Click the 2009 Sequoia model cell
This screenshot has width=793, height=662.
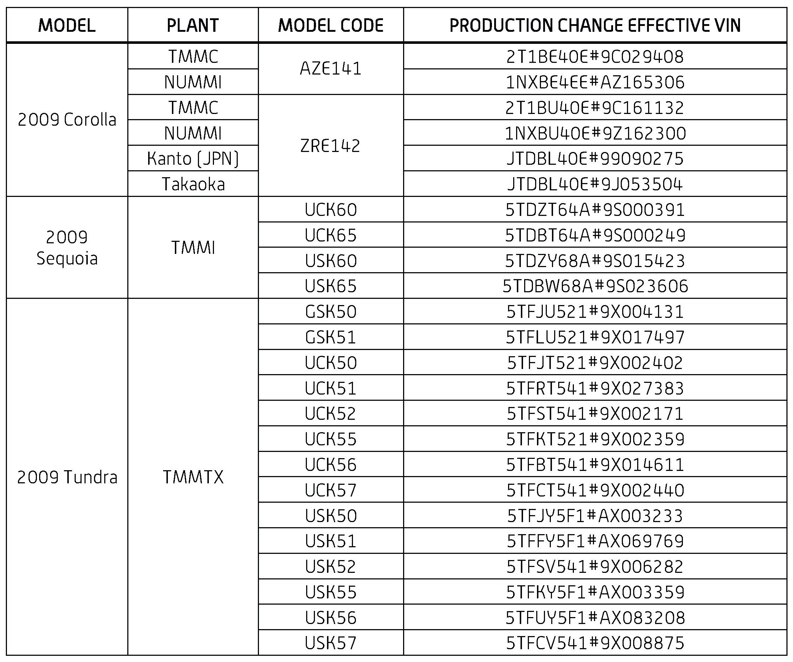click(67, 247)
